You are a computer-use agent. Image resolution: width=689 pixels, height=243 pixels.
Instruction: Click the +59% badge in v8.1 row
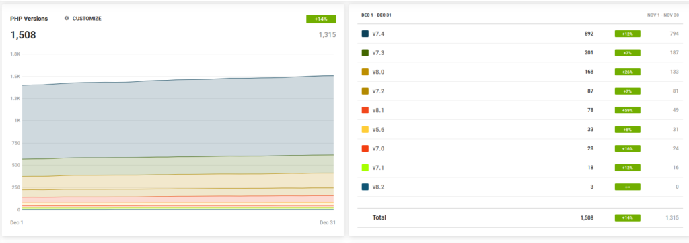(628, 110)
